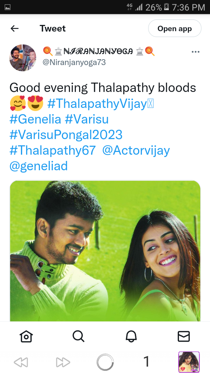
Task: Follow the #Genelia hashtag link
Action: [35, 119]
